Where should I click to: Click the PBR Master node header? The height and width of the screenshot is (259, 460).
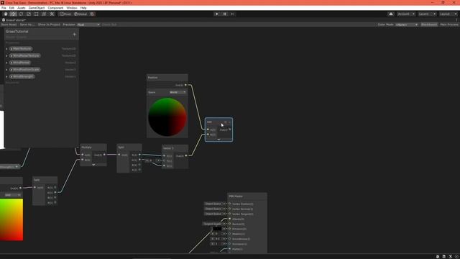click(x=247, y=196)
